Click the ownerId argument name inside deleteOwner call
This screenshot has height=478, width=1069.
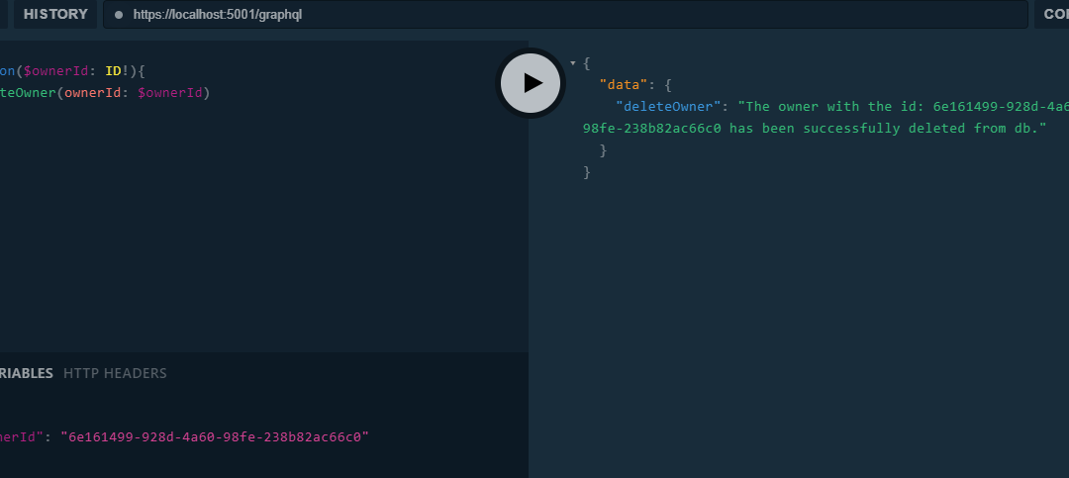coord(96,93)
